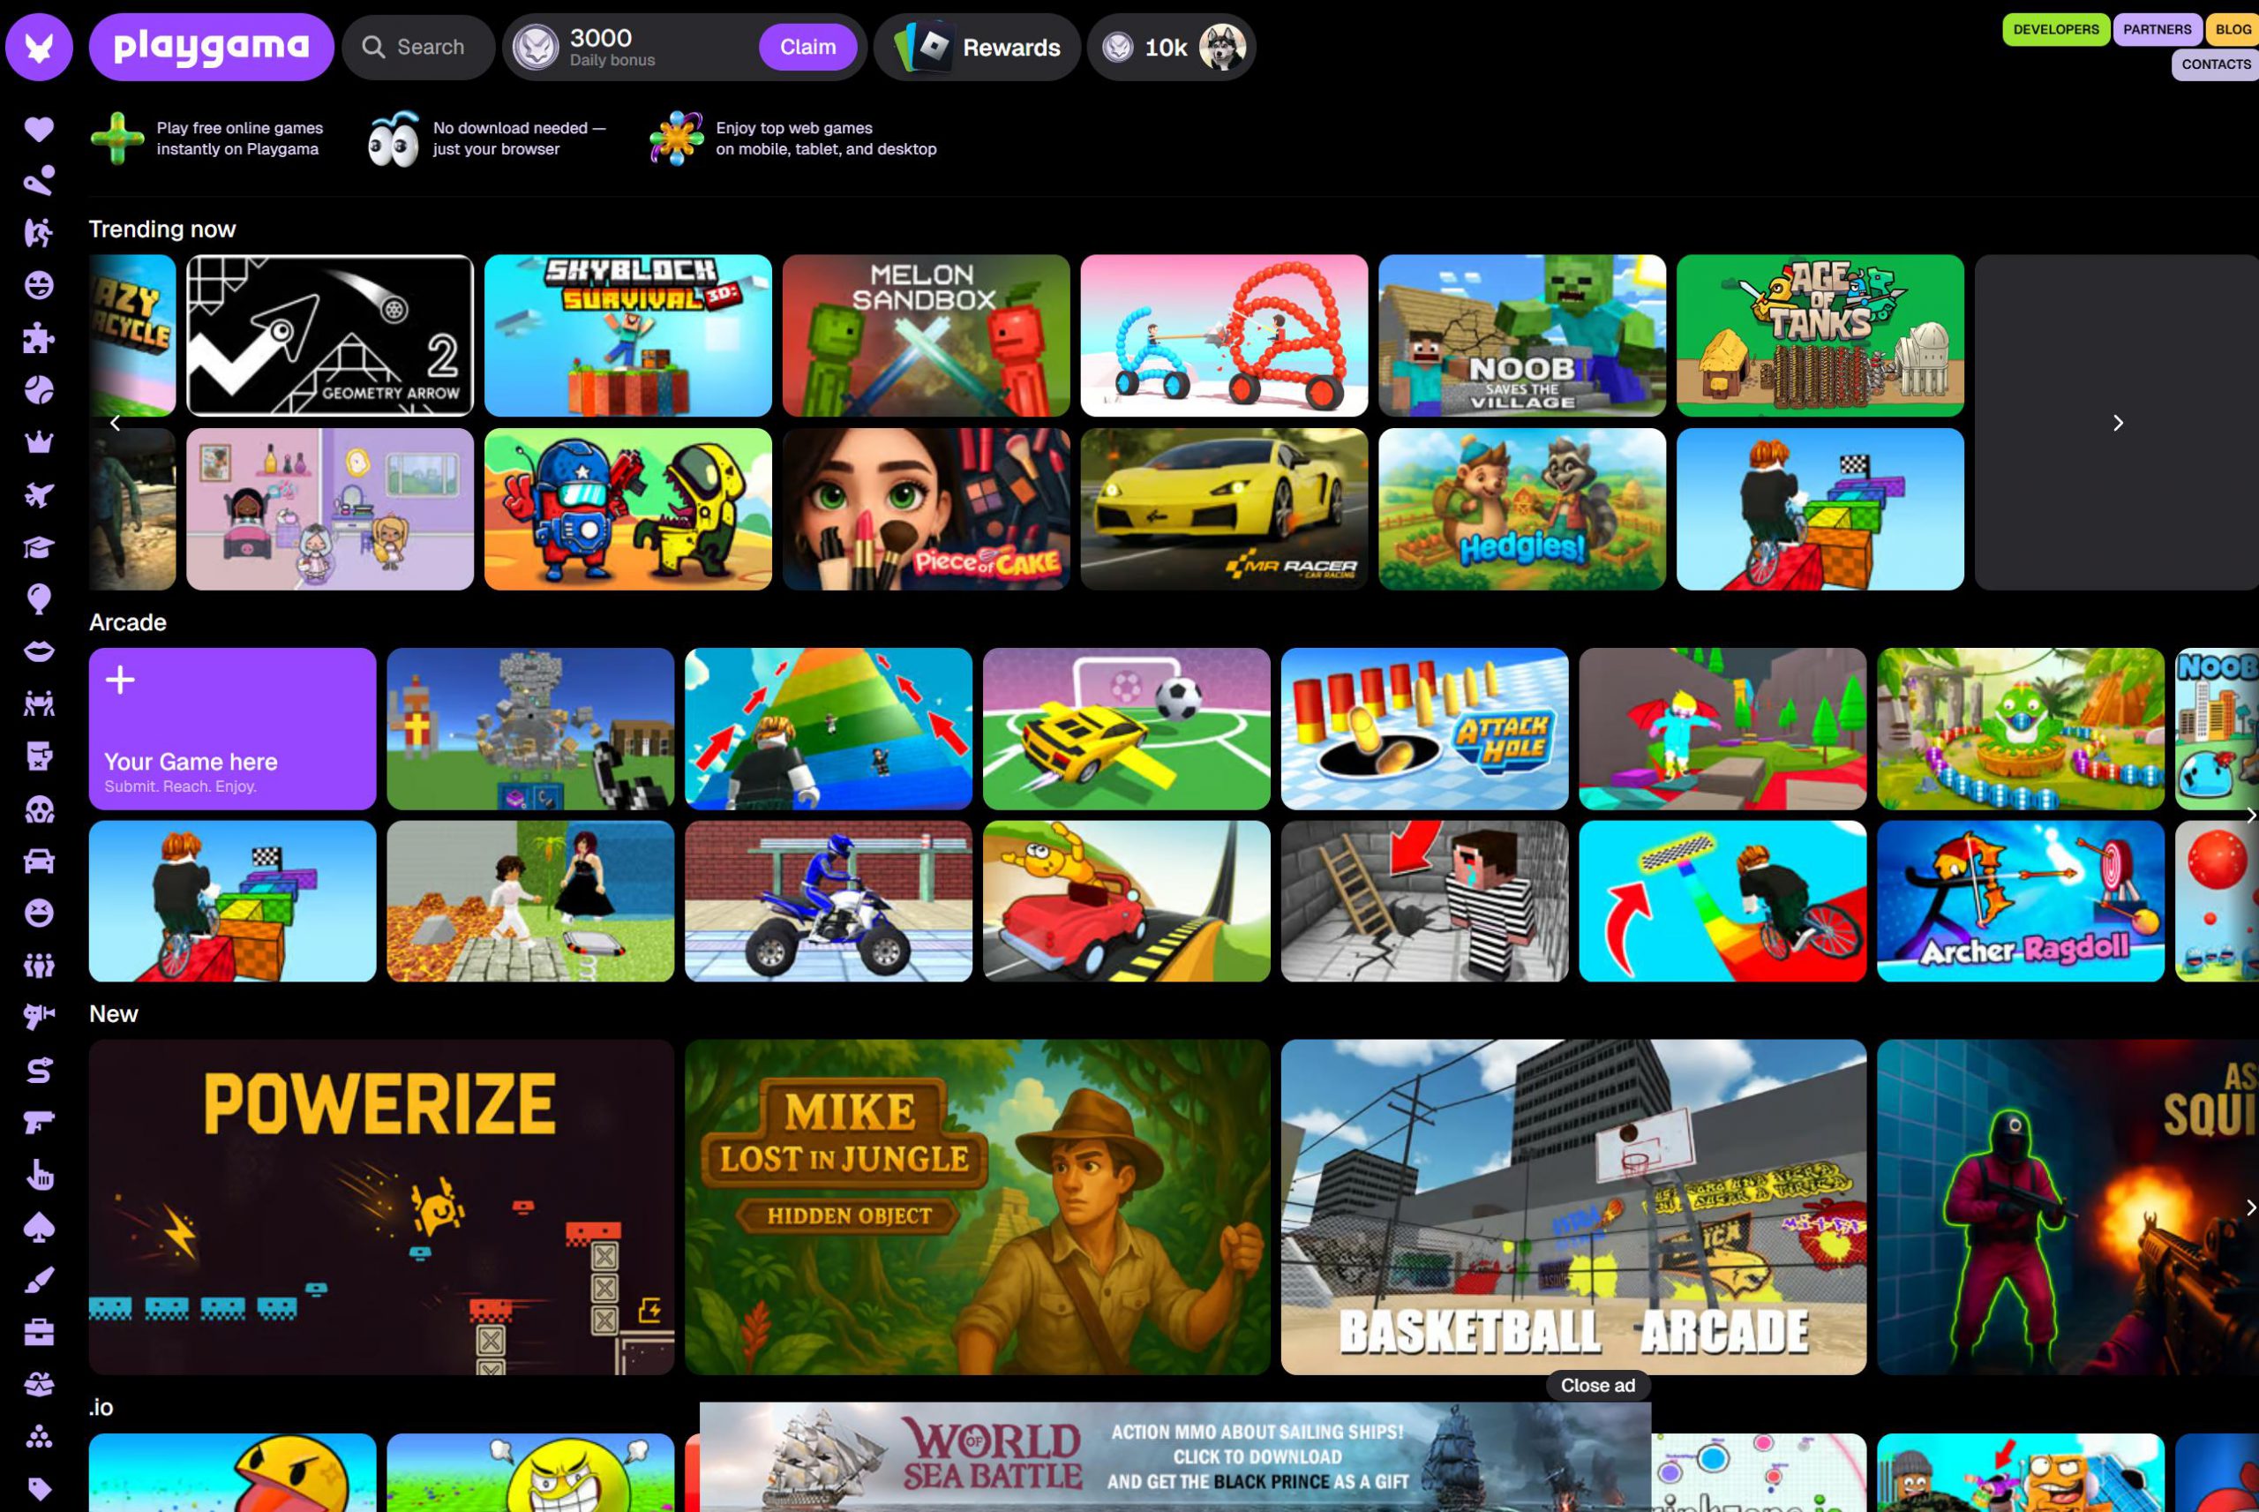Select the spade card games category

(x=39, y=1228)
